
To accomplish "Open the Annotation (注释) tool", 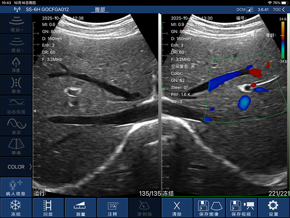I will (x=113, y=208).
